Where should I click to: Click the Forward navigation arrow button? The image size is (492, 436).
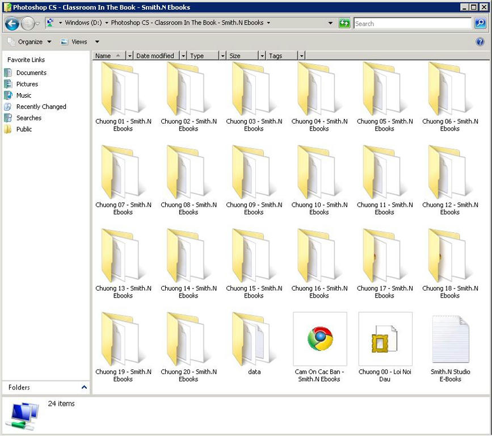click(x=28, y=23)
